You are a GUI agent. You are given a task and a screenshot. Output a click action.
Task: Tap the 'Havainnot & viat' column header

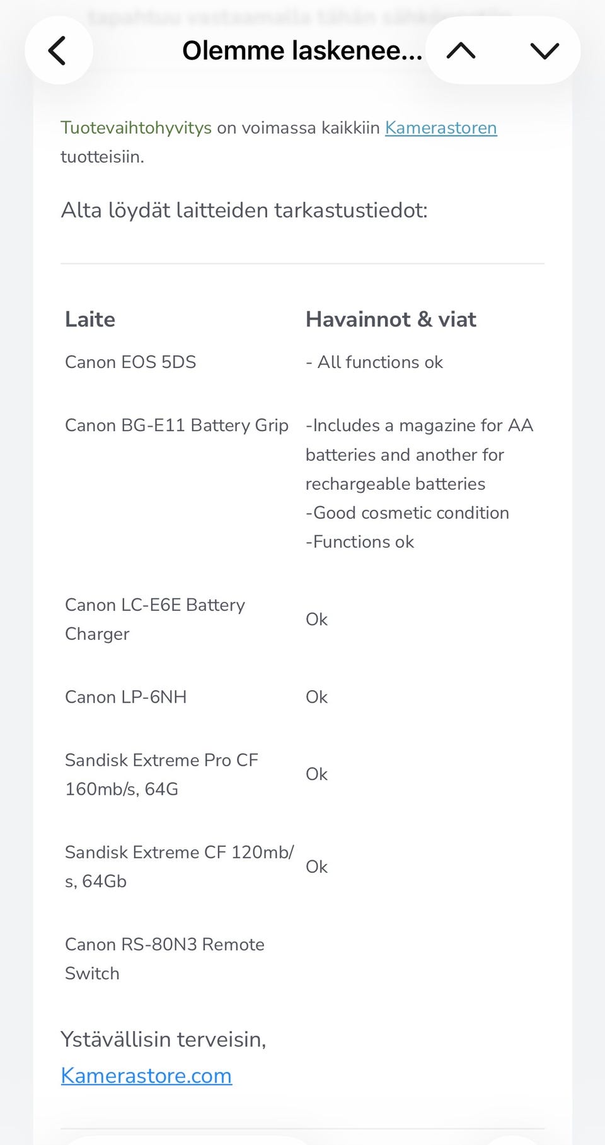(x=391, y=319)
